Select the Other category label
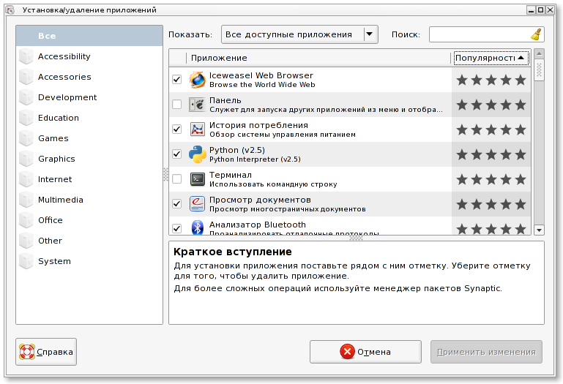The image size is (563, 384). tap(51, 241)
